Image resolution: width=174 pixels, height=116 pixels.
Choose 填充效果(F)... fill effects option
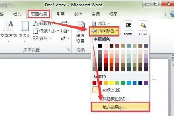coord(120,107)
